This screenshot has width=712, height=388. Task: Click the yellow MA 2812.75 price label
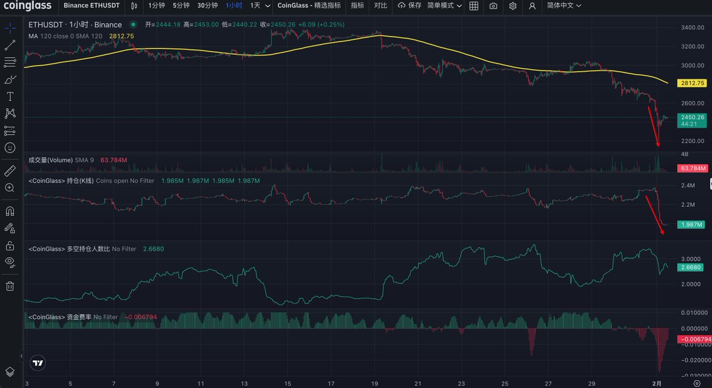[x=691, y=84]
